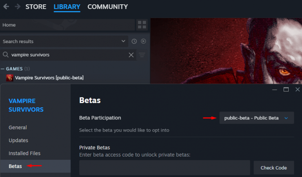This screenshot has height=177, width=302.
Task: Open the Beta Participation dropdown
Action: [257, 118]
